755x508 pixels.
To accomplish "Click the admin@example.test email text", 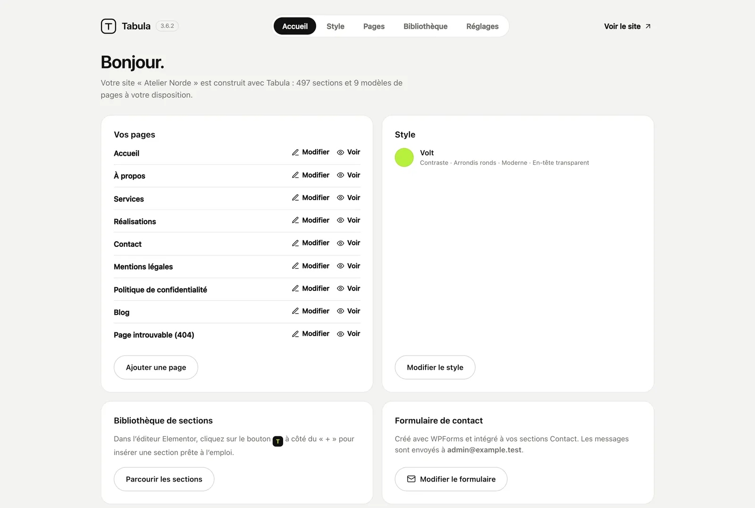I will click(x=484, y=450).
